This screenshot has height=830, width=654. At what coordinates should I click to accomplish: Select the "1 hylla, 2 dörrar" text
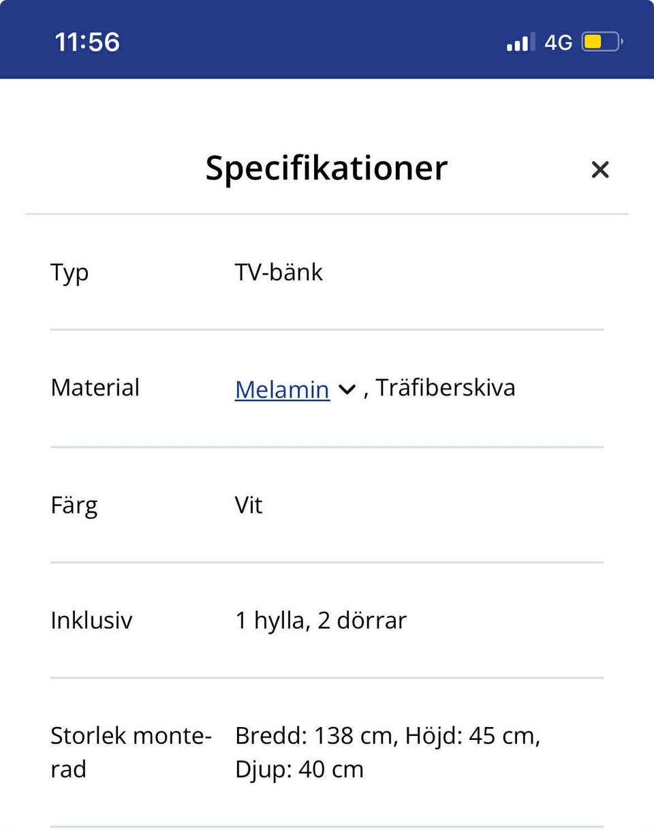(320, 621)
